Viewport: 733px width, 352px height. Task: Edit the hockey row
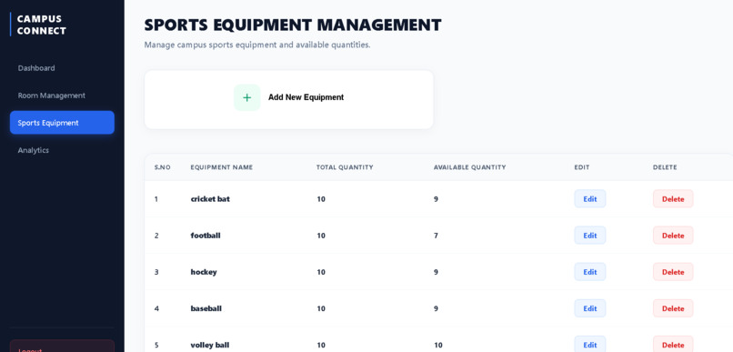click(590, 272)
